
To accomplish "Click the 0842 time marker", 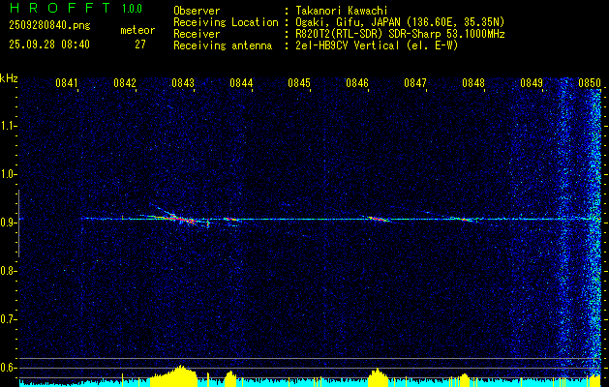I will pos(125,83).
